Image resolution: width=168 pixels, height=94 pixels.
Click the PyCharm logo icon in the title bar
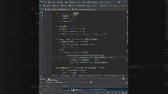(x=41, y=2)
